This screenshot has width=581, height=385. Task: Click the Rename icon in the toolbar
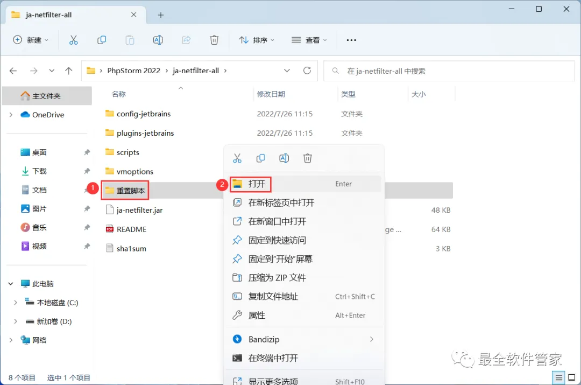(158, 40)
